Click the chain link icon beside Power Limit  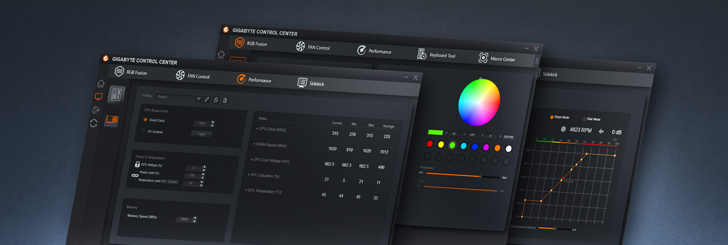tap(135, 176)
